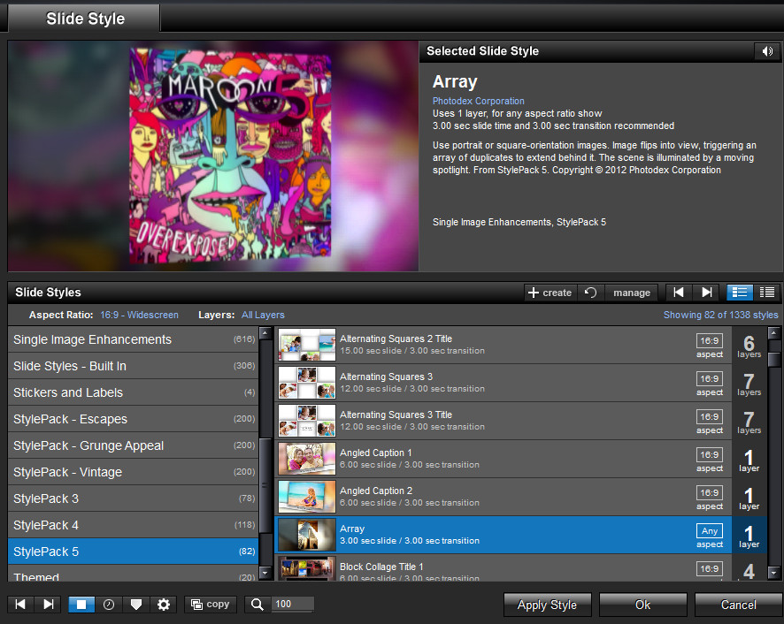Click Alternating Squares 2 Title thumbnail
784x624 pixels.
[307, 345]
